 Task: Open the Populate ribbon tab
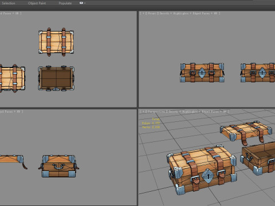tap(65, 3)
